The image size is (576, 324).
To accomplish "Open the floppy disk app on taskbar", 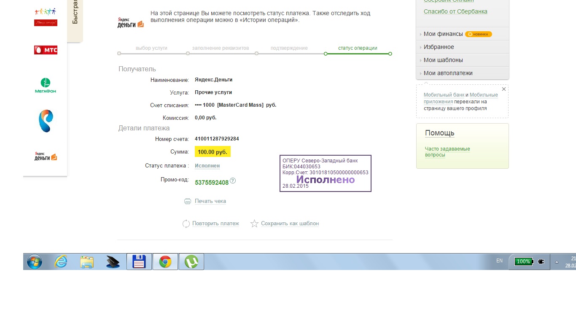I will (139, 262).
